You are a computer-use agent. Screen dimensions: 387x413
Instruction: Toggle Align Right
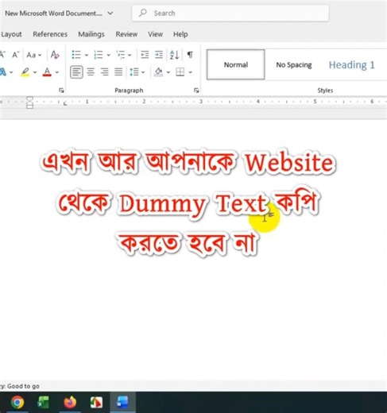(x=104, y=71)
